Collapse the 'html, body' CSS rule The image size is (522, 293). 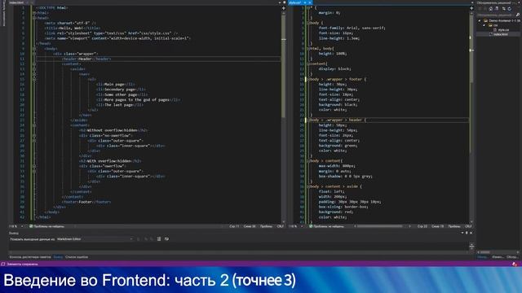point(308,49)
